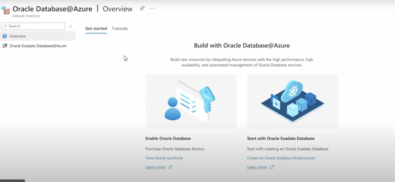Open Create an Oracle Exadata Infrastructure link
Screen dimensions: 395x182
[281, 158]
